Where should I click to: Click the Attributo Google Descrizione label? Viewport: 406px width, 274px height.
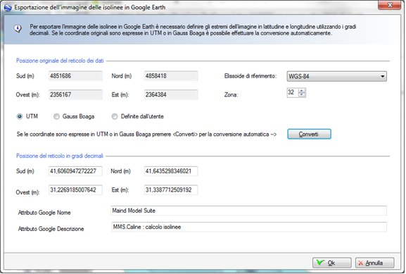pyautogui.click(x=51, y=229)
